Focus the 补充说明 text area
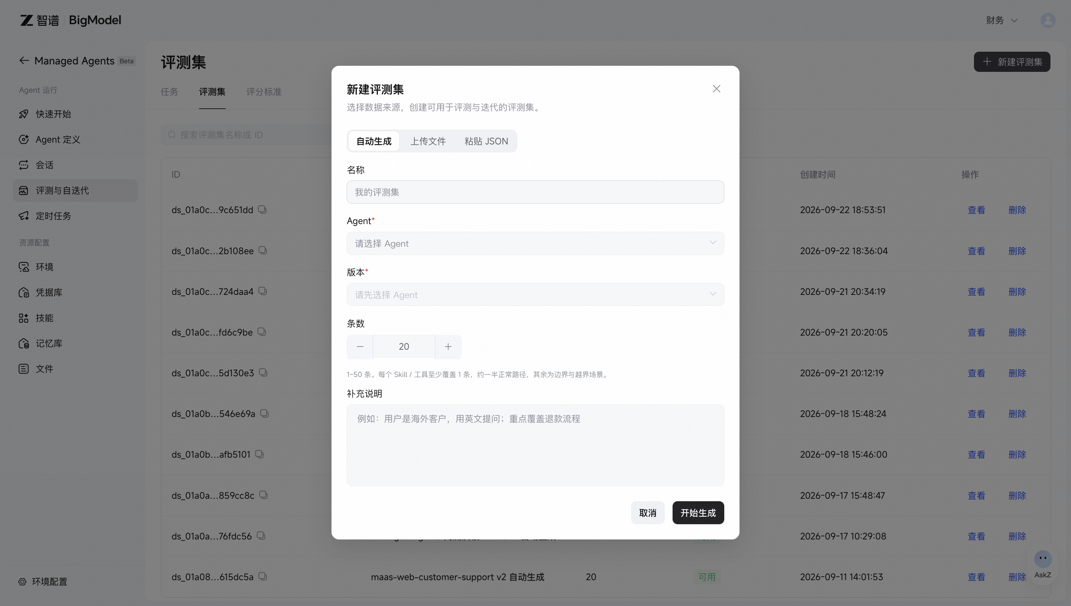The image size is (1071, 606). [x=535, y=445]
